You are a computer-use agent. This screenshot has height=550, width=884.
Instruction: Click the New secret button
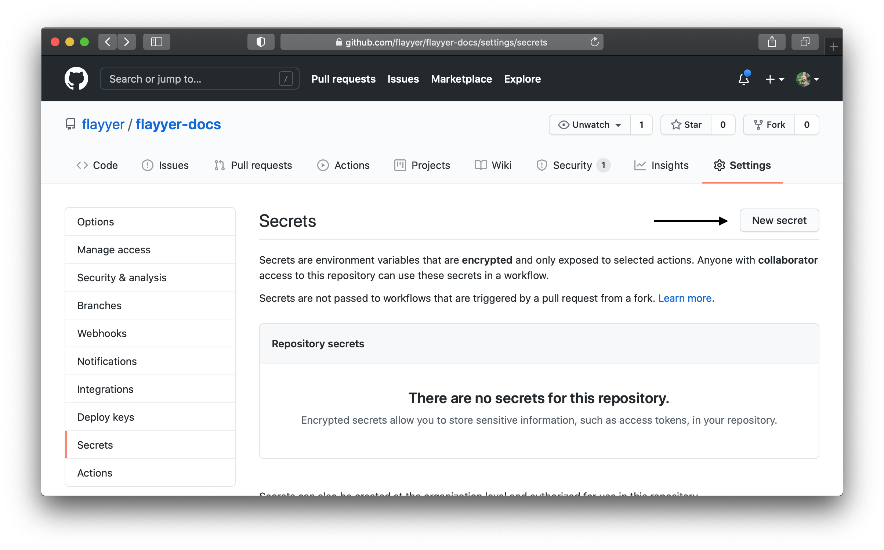779,220
